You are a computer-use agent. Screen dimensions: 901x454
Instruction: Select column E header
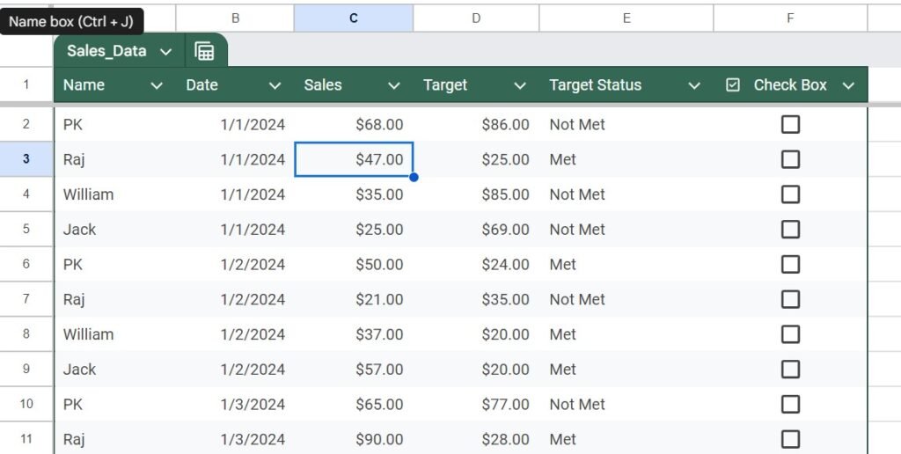click(x=626, y=18)
